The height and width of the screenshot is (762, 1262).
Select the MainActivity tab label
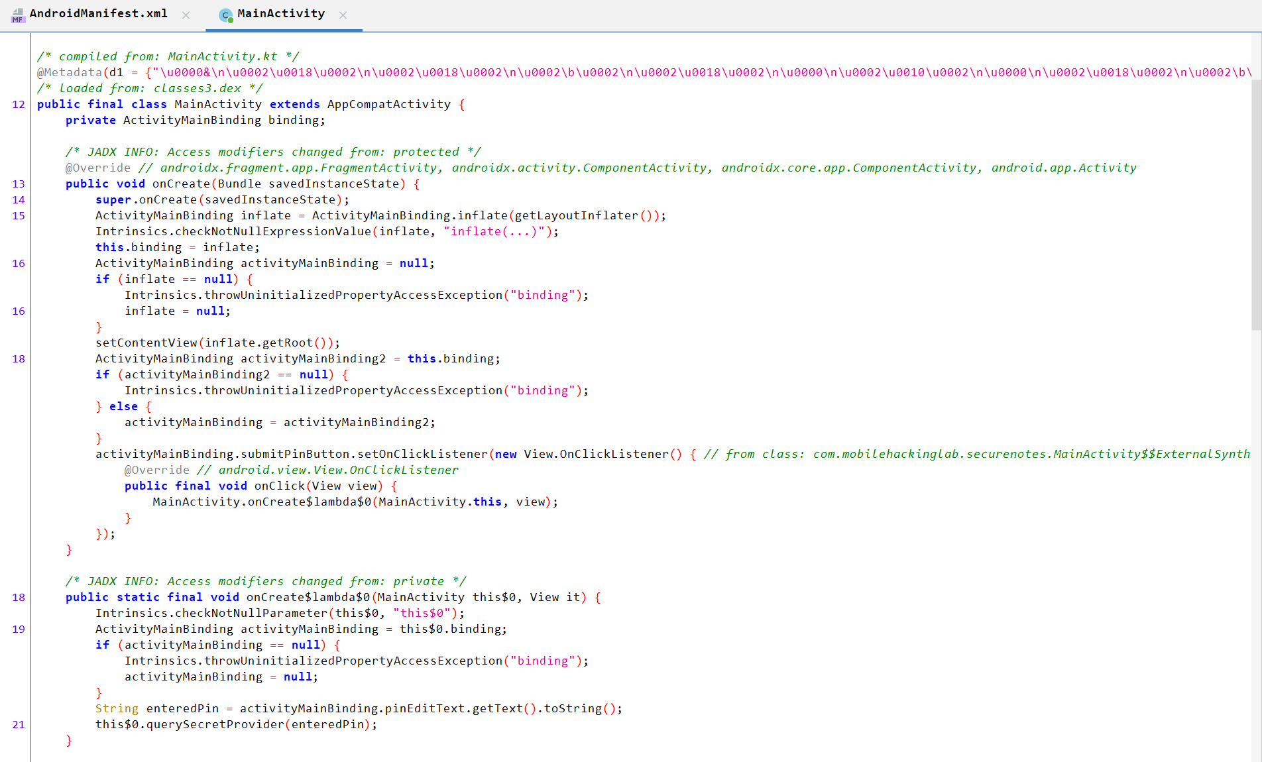coord(281,14)
